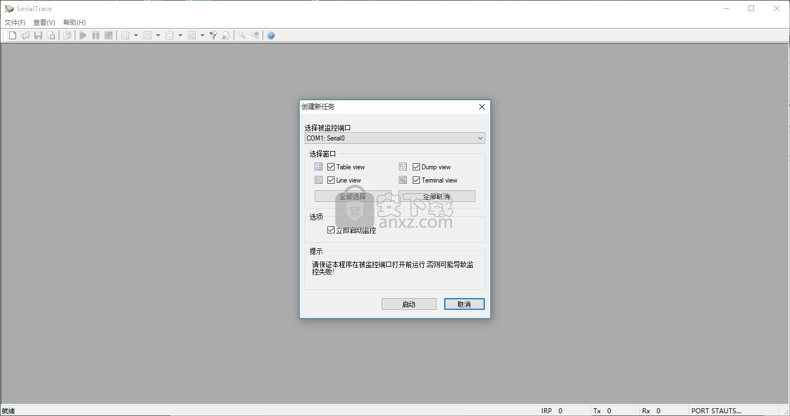Open dropdown arrow beside Table view toolbar icon
The image size is (790, 416).
[x=136, y=35]
